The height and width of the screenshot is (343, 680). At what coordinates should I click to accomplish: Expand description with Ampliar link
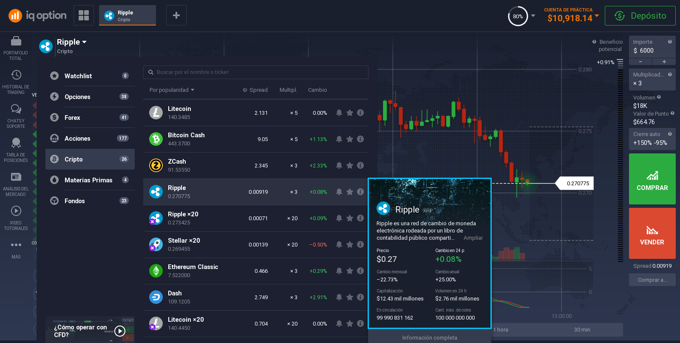click(x=473, y=238)
